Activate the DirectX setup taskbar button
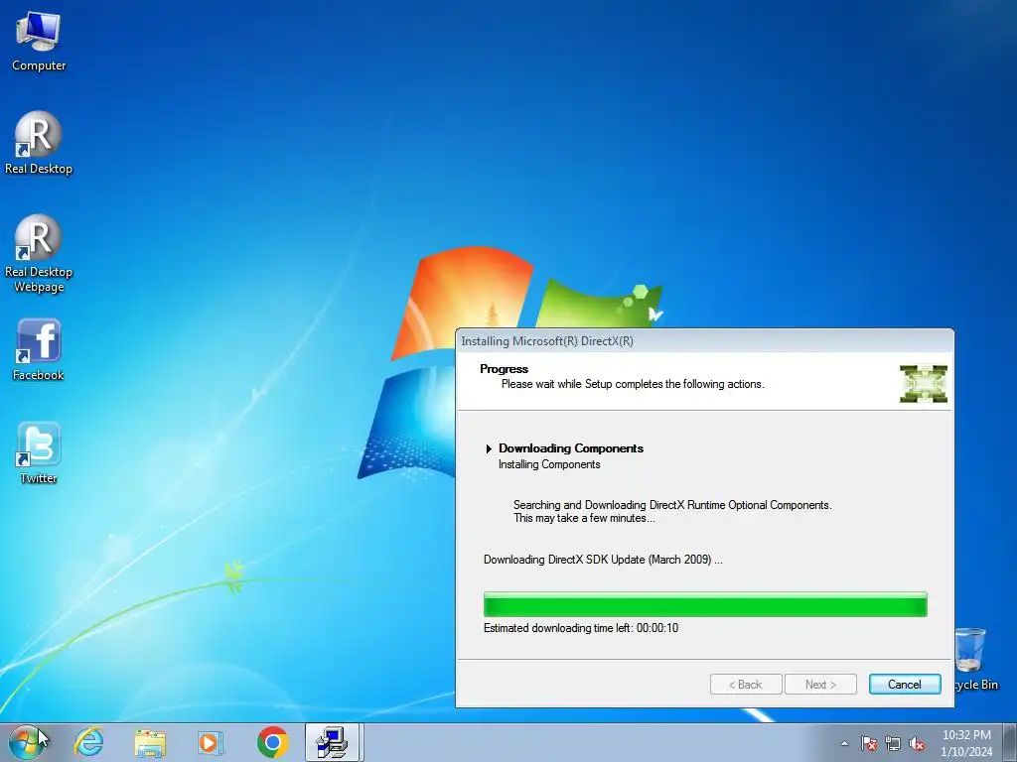The height and width of the screenshot is (762, 1017). pos(334,742)
